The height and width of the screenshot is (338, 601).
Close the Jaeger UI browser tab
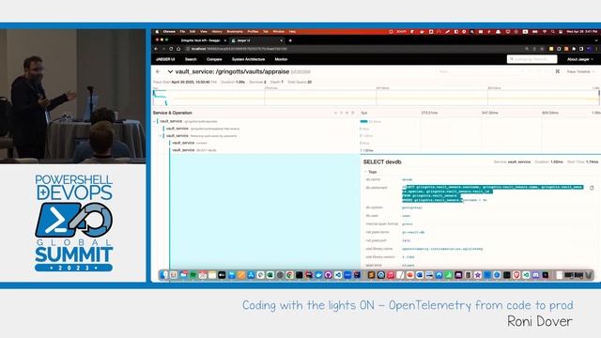pos(282,40)
